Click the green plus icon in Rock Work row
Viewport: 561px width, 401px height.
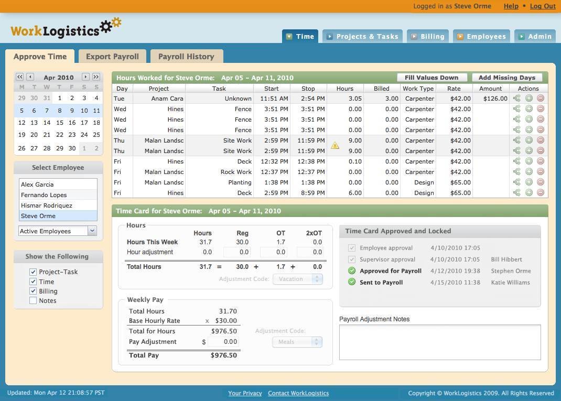[529, 172]
